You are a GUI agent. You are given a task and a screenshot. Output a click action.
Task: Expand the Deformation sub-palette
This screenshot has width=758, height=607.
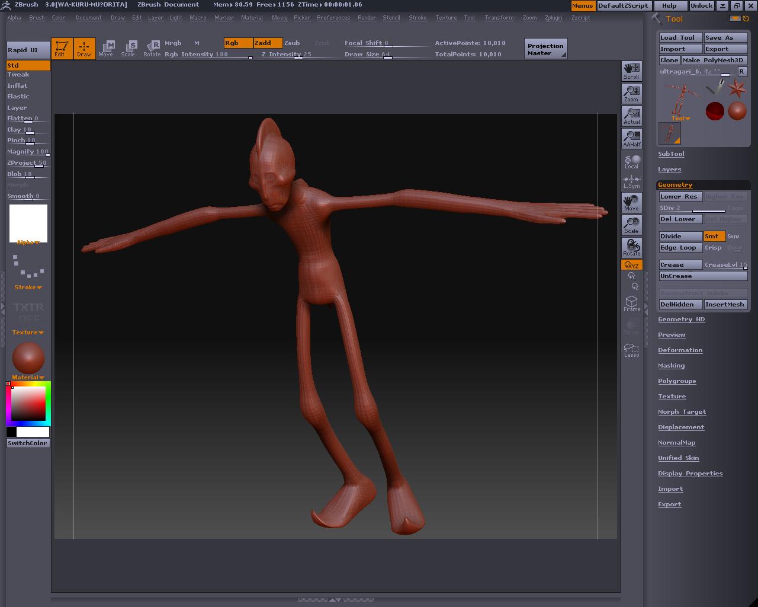(680, 350)
